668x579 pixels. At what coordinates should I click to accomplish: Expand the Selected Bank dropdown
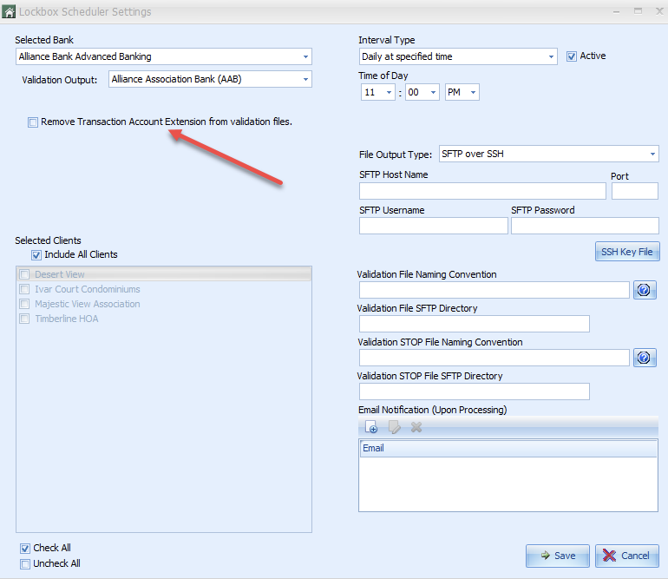coord(305,57)
